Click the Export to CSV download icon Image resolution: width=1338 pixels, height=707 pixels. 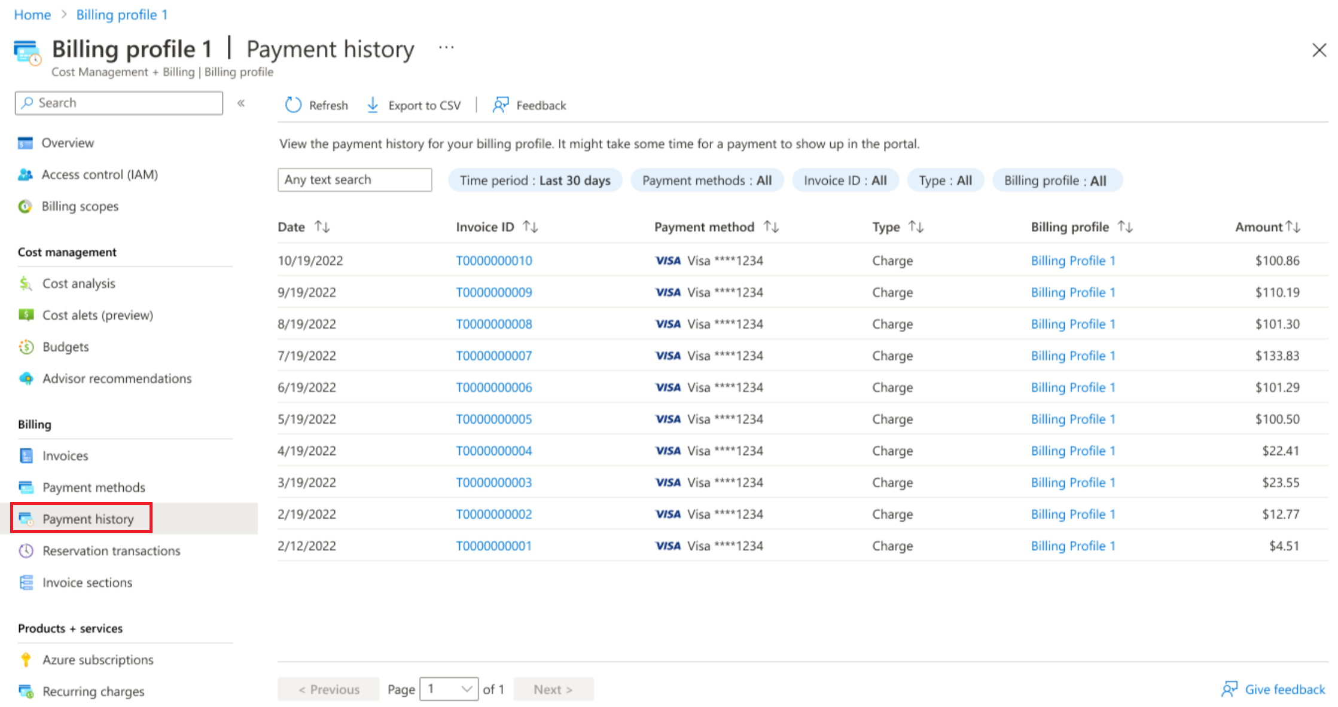[x=373, y=105]
